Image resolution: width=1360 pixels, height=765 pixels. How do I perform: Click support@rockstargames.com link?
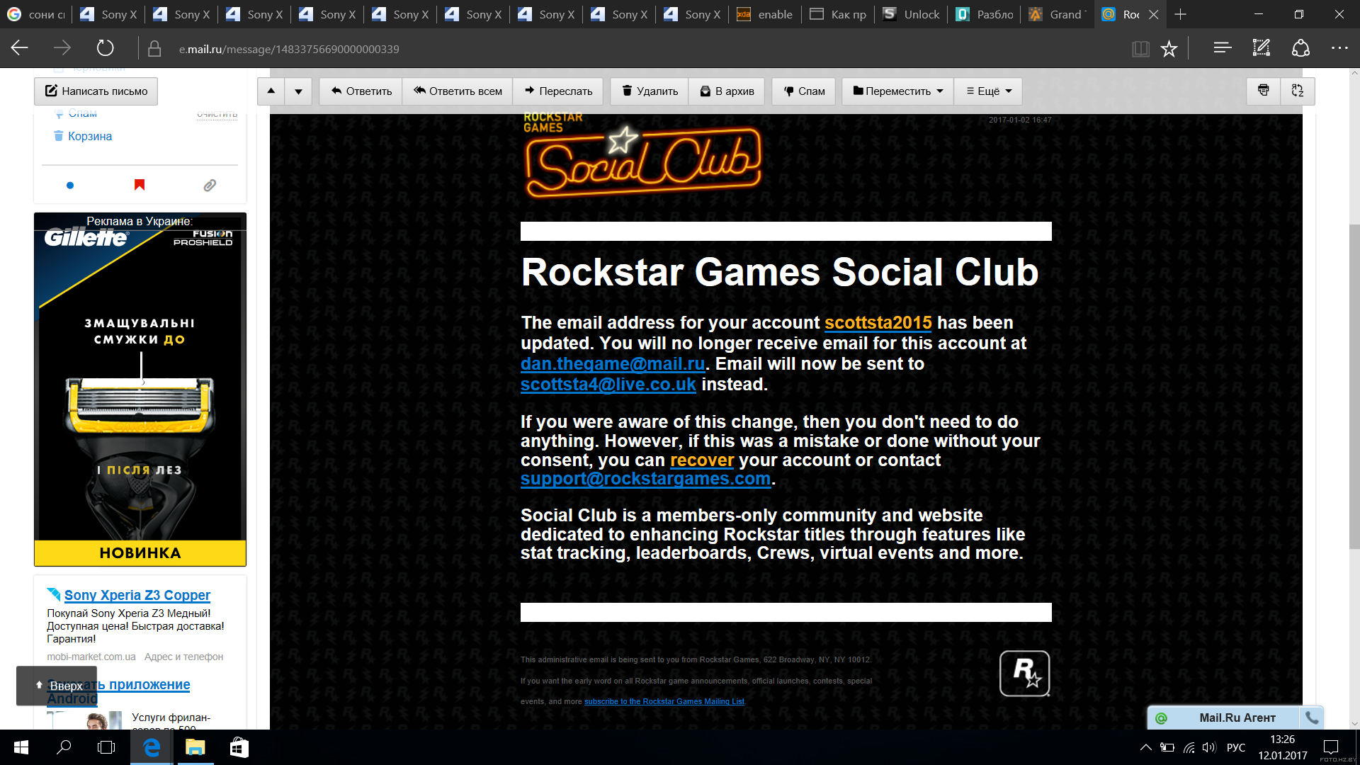(x=645, y=479)
